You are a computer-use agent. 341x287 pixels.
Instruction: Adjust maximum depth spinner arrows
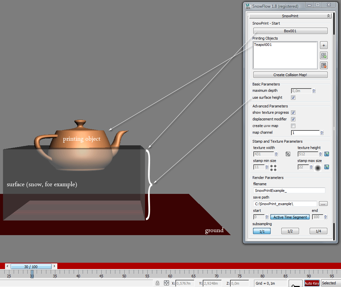point(314,91)
